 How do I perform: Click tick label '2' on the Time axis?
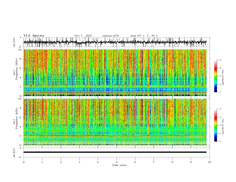pyautogui.click(x=61, y=162)
